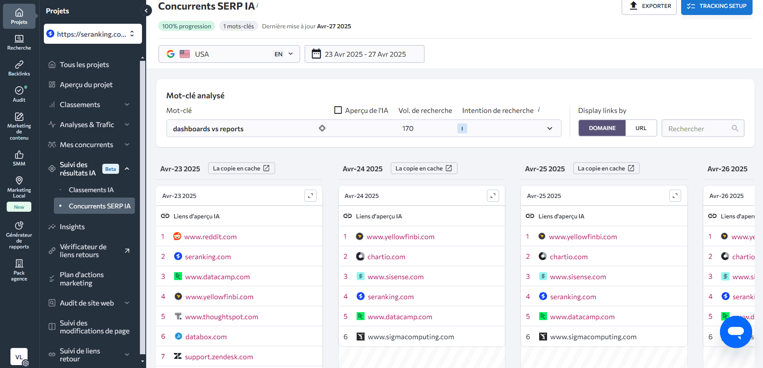
Task: Open Générateur de rapports
Action: (x=19, y=235)
